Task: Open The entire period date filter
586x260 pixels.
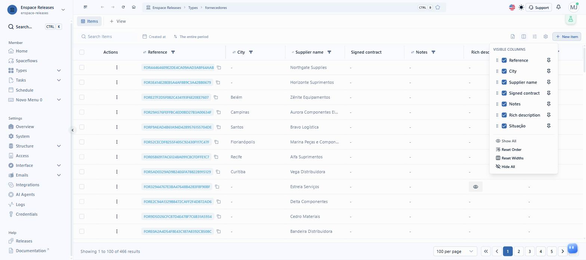Action: click(x=191, y=37)
